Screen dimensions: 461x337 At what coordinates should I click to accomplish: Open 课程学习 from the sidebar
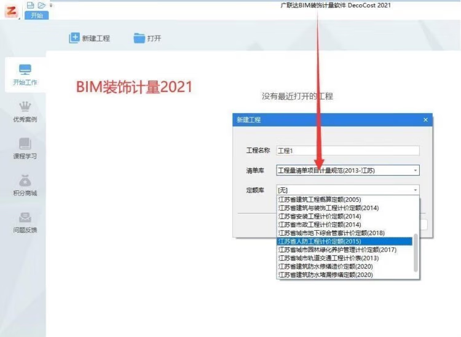[x=25, y=149]
